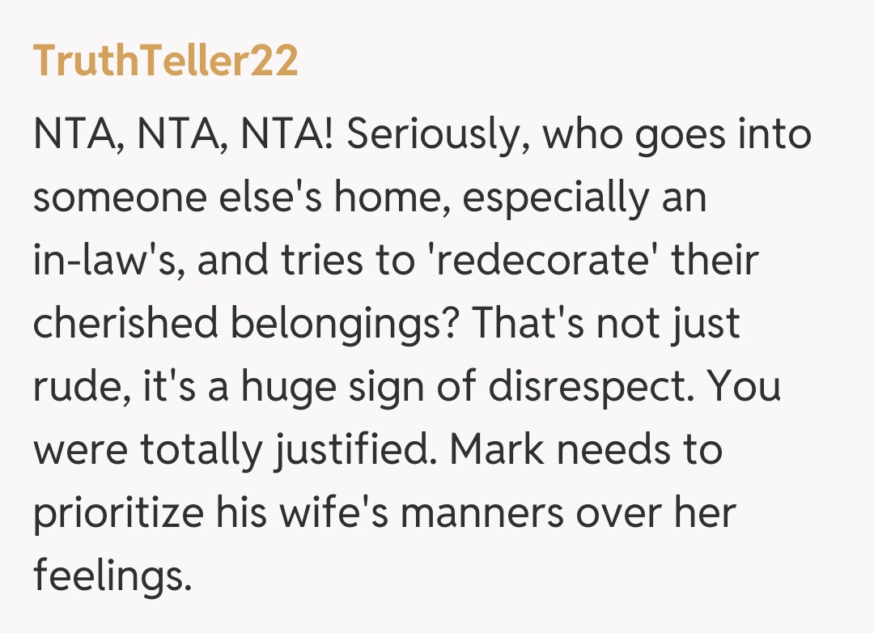Click the final word 'feelings.'
874x633 pixels.
tap(113, 576)
